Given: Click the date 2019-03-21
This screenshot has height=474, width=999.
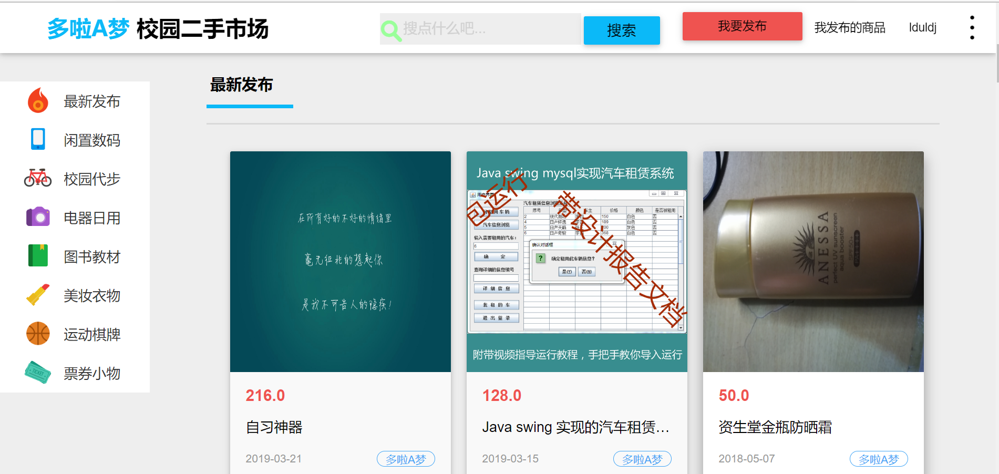Looking at the screenshot, I should click(x=274, y=459).
